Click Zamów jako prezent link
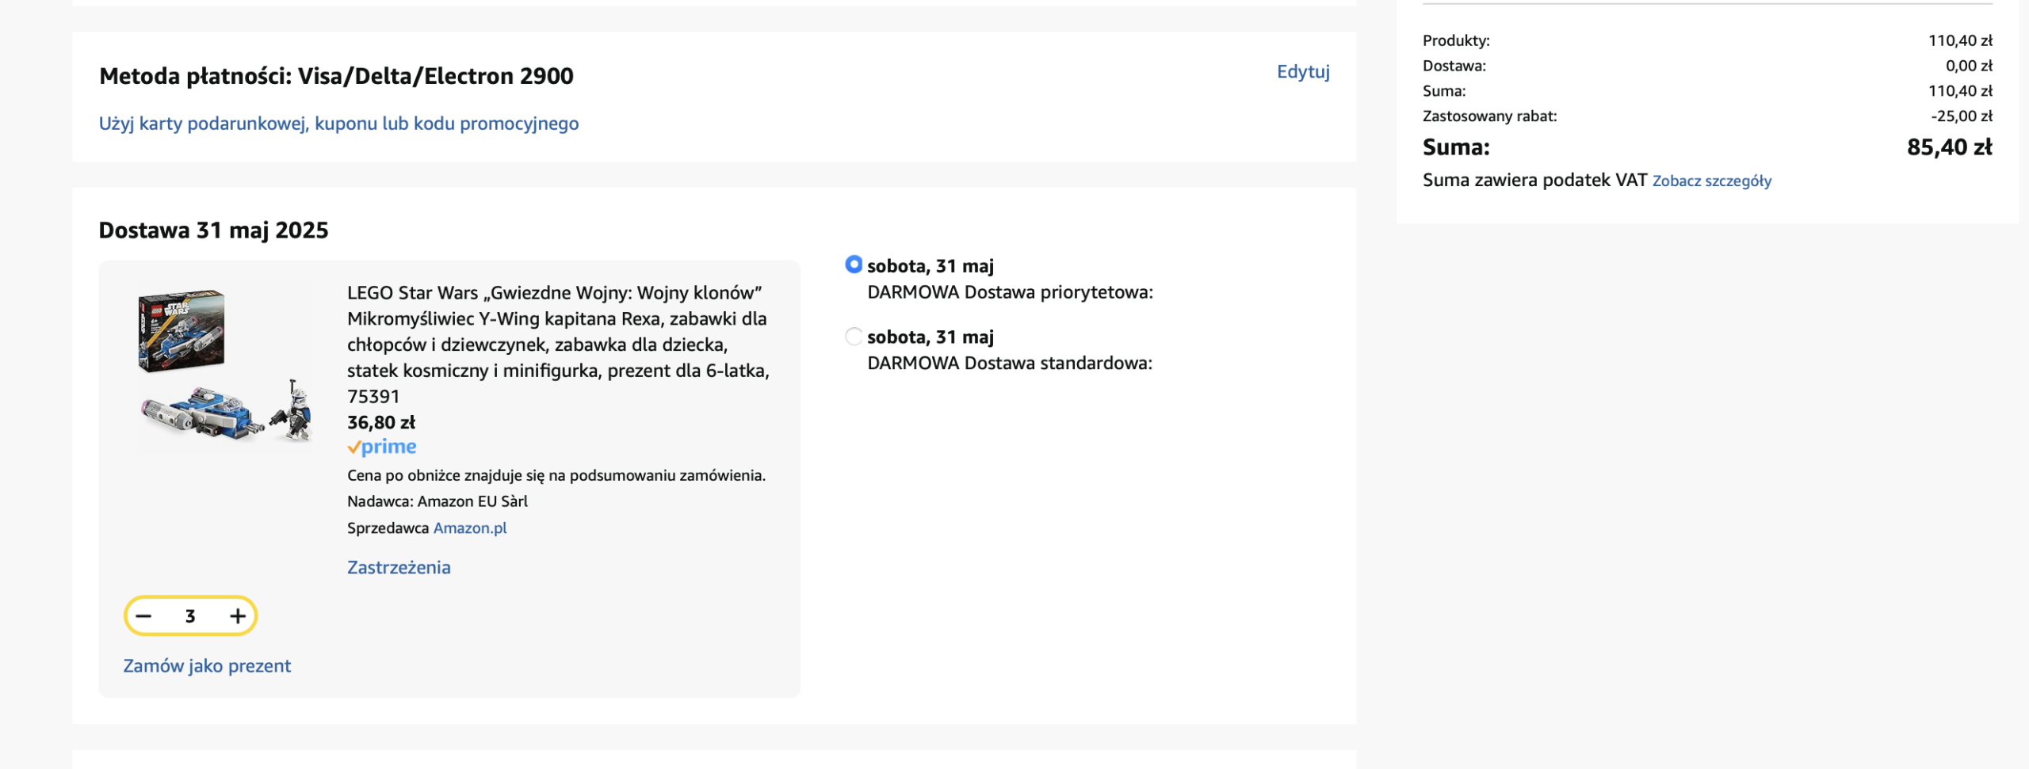Image resolution: width=2029 pixels, height=769 pixels. coord(207,666)
